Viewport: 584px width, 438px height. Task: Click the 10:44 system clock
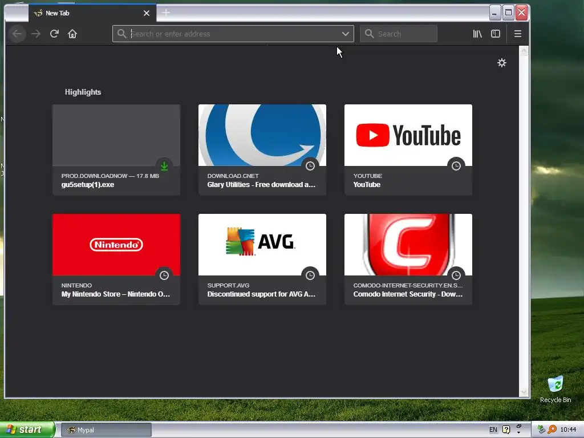[x=568, y=430]
